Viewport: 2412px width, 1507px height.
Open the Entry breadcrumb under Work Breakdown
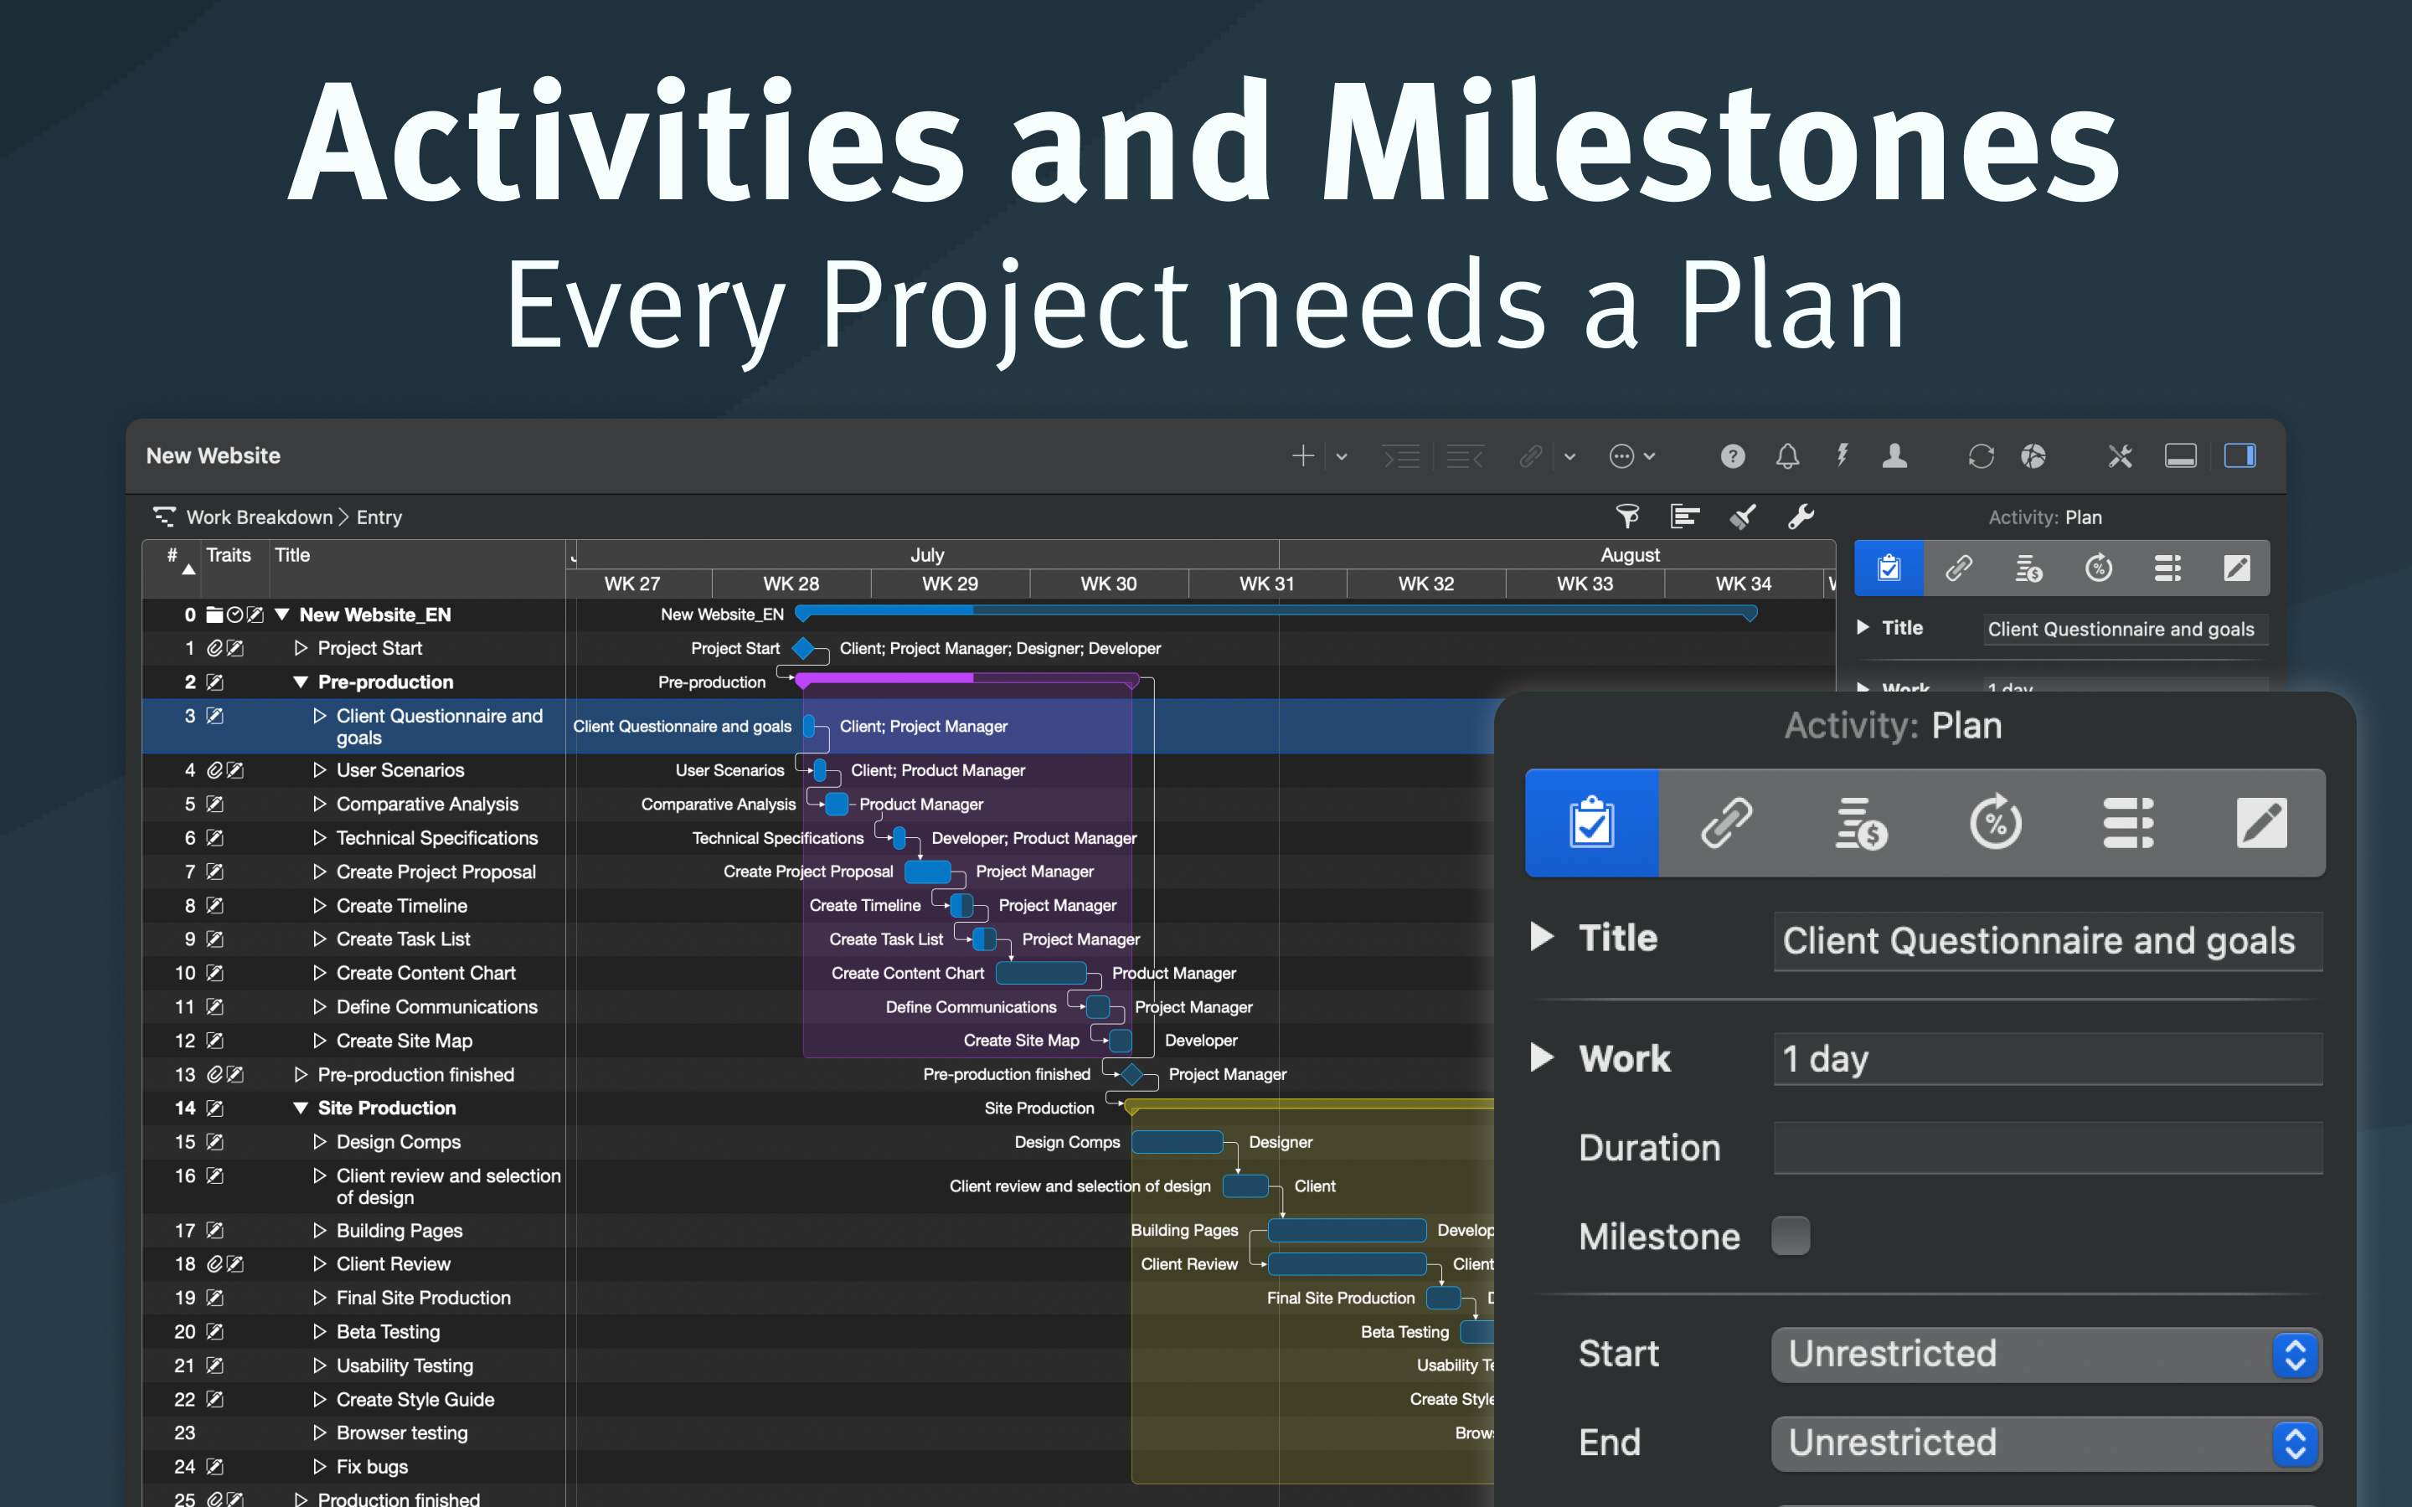(379, 517)
